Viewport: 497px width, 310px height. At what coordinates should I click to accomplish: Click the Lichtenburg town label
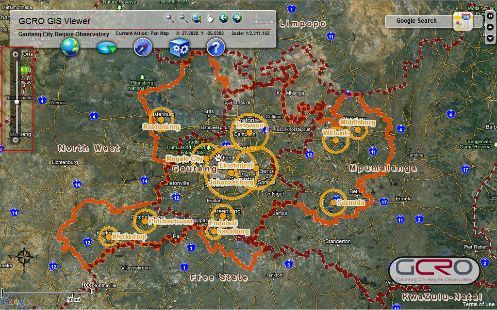(65, 162)
